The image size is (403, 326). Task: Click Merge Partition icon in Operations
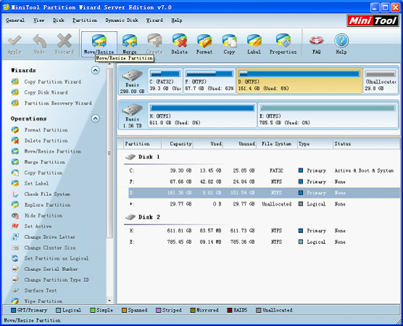click(x=15, y=162)
